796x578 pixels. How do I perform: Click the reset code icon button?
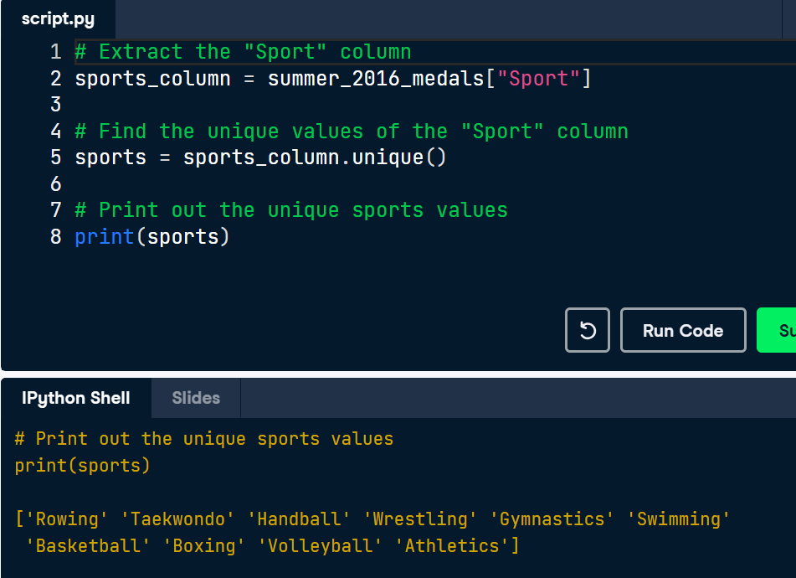[588, 330]
